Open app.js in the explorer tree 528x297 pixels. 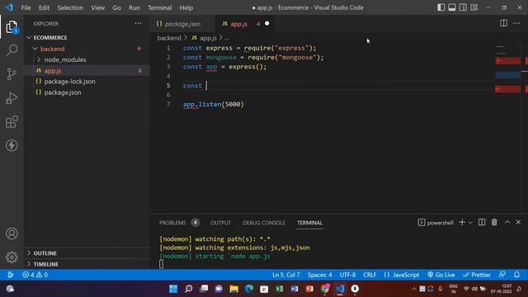pos(87,70)
